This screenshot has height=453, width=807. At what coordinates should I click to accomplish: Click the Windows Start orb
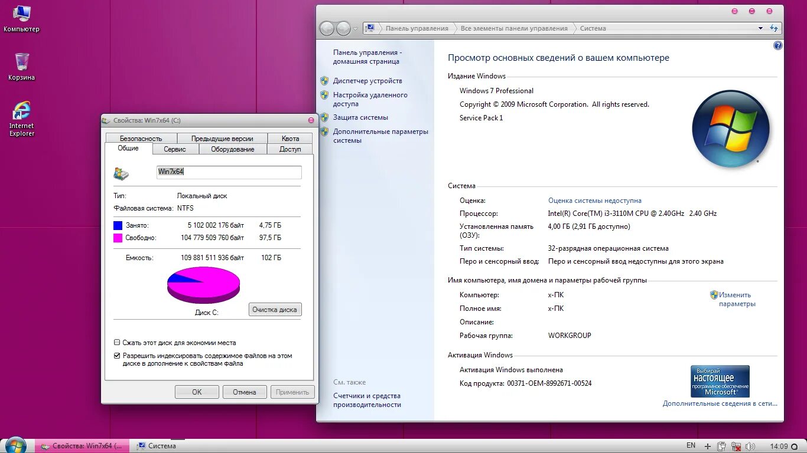pos(15,445)
